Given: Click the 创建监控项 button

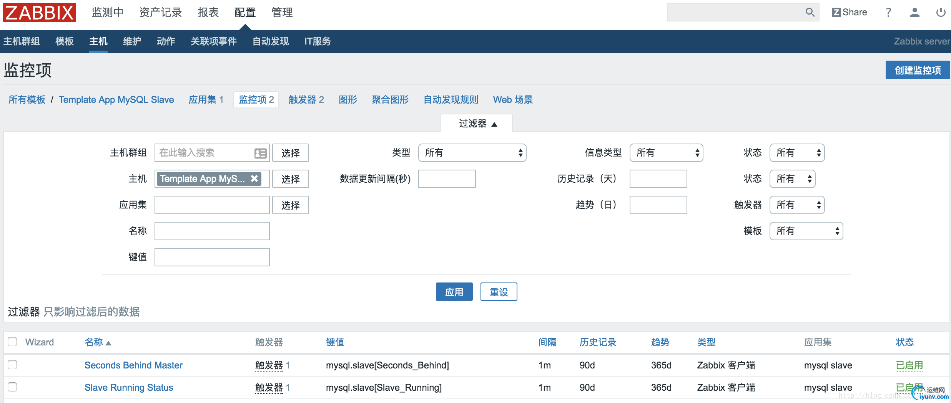Looking at the screenshot, I should coord(918,70).
